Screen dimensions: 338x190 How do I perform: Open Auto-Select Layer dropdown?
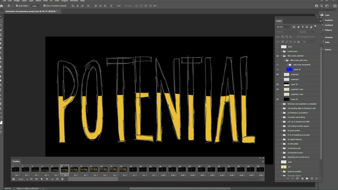tap(36, 6)
